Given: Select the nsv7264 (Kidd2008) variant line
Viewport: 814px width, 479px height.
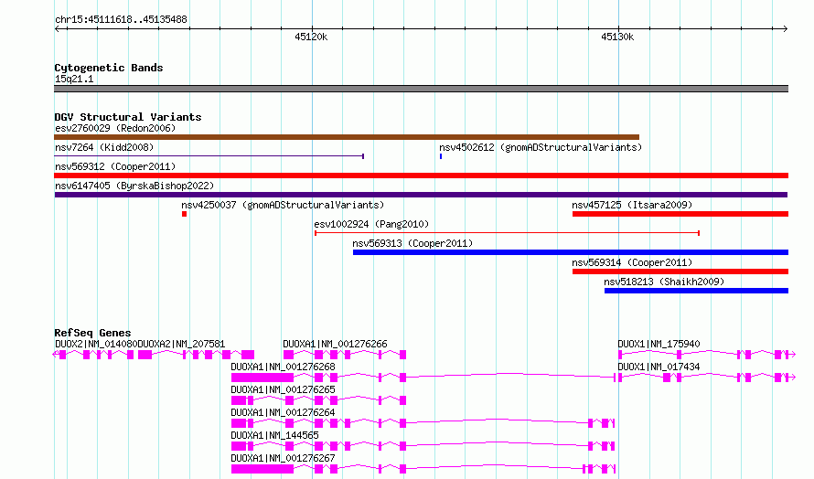Looking at the screenshot, I should [x=209, y=156].
